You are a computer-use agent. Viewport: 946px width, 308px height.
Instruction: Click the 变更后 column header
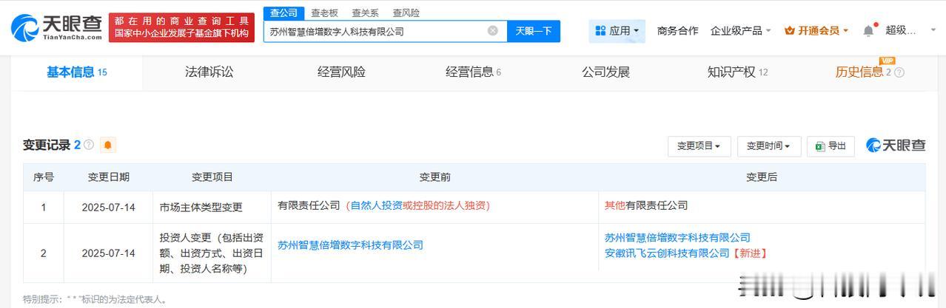(x=762, y=177)
